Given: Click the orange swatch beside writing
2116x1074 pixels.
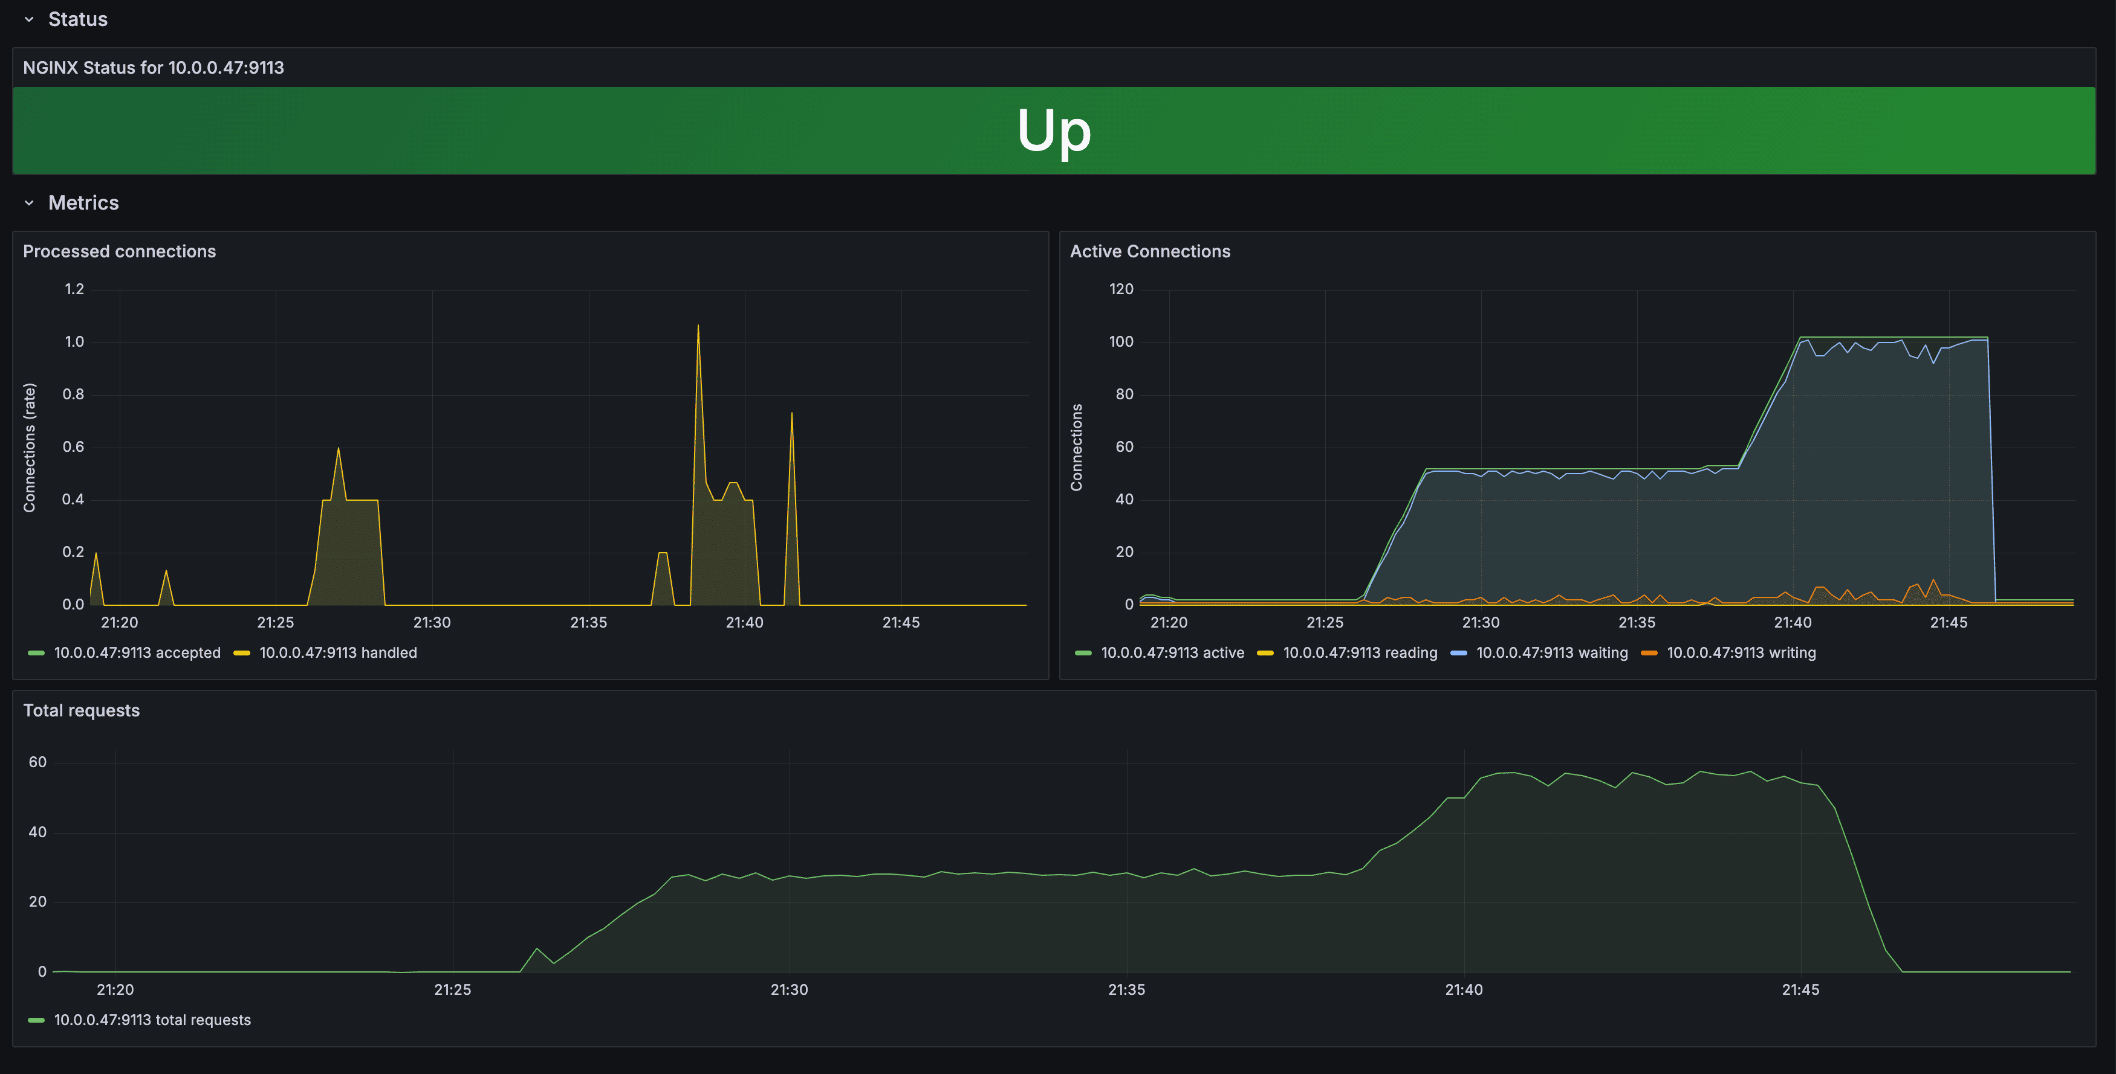Looking at the screenshot, I should click(x=1650, y=652).
